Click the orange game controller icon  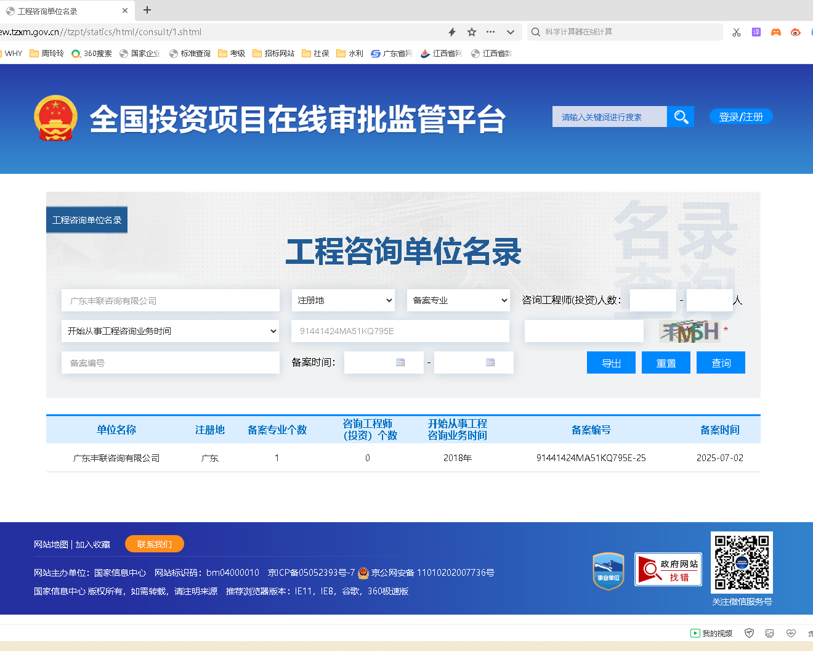click(775, 31)
